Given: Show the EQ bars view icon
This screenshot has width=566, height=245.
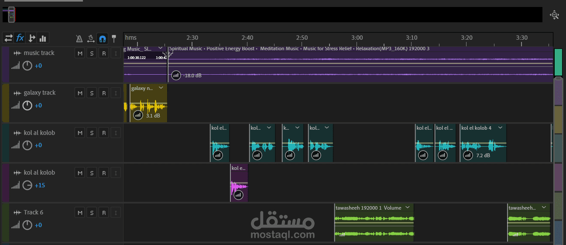Looking at the screenshot, I should (43, 38).
